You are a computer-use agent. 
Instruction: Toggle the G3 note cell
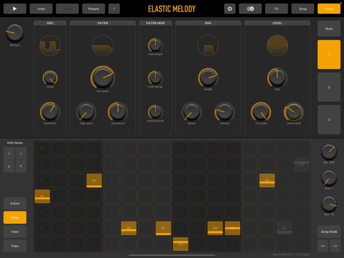click(267, 180)
